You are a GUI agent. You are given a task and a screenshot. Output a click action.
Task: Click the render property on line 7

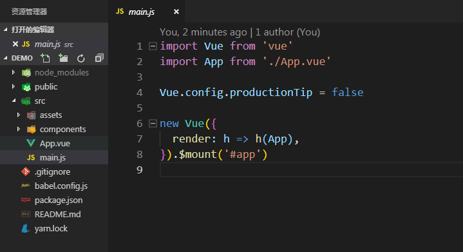pyautogui.click(x=191, y=139)
